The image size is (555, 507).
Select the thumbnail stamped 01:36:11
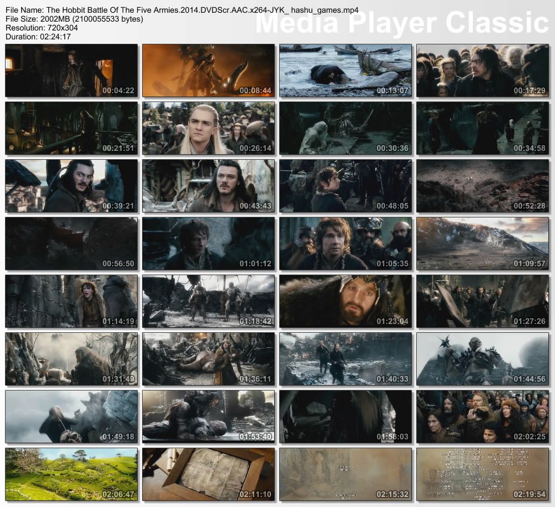pos(209,359)
